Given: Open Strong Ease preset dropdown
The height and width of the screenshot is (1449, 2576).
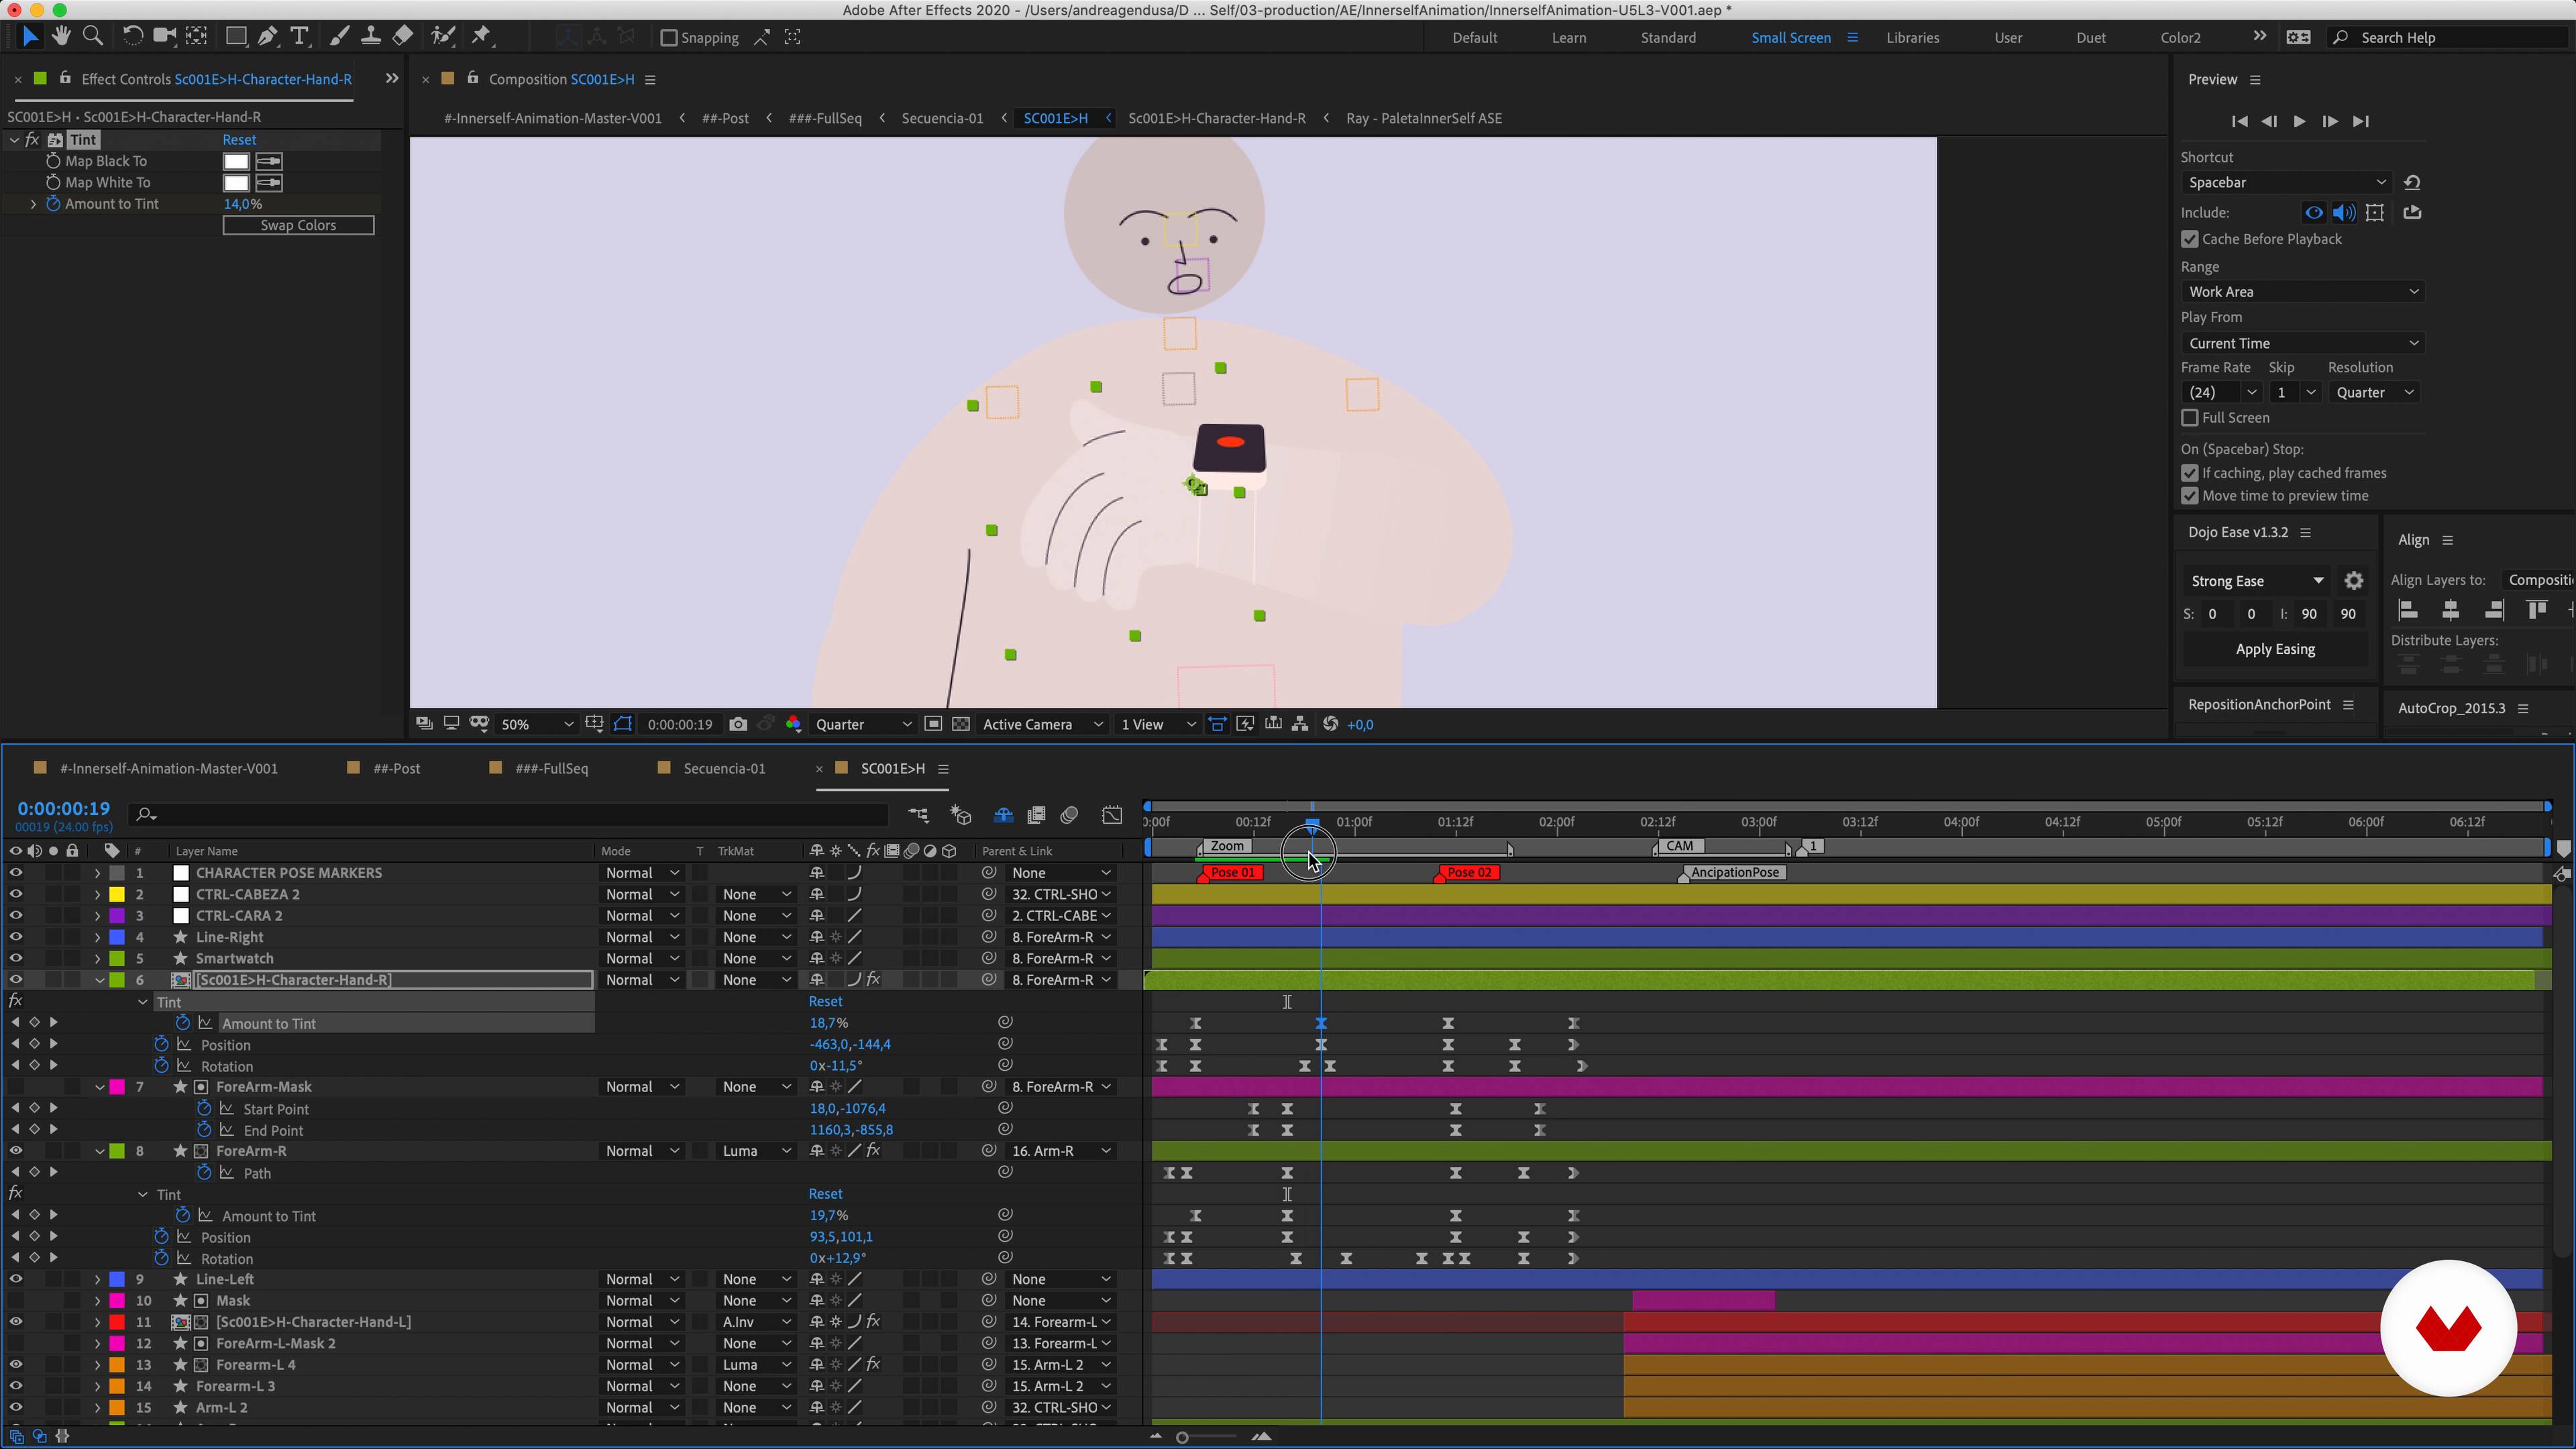Looking at the screenshot, I should pyautogui.click(x=2257, y=581).
